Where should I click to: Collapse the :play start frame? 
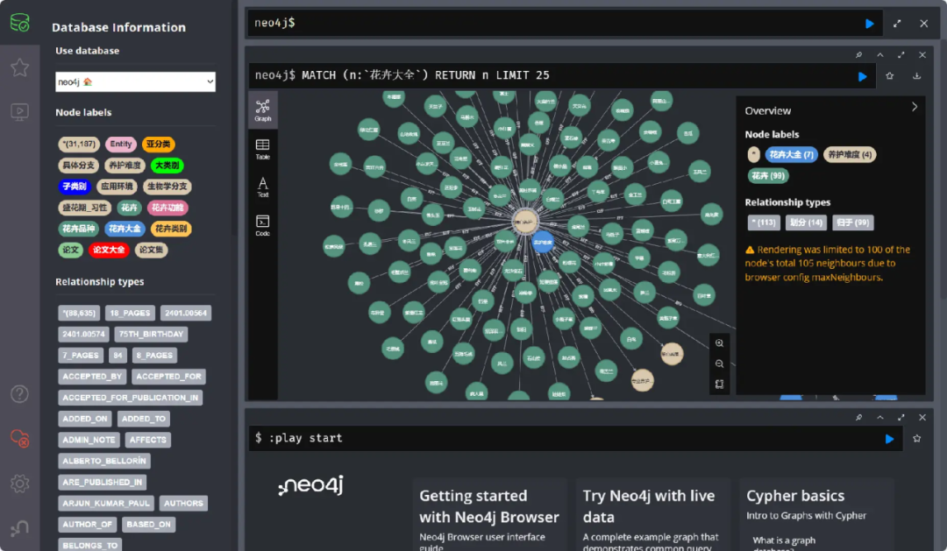pos(880,418)
